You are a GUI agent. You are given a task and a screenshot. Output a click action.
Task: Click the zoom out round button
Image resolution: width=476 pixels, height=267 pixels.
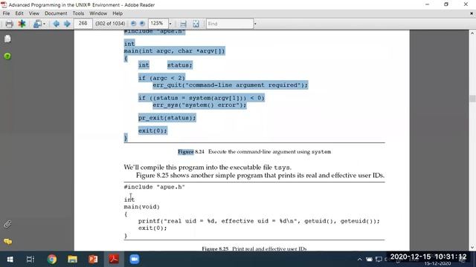pyautogui.click(x=133, y=24)
